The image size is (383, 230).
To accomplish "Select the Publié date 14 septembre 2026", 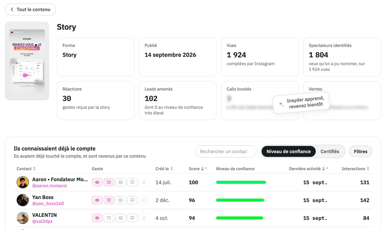I will 170,55.
